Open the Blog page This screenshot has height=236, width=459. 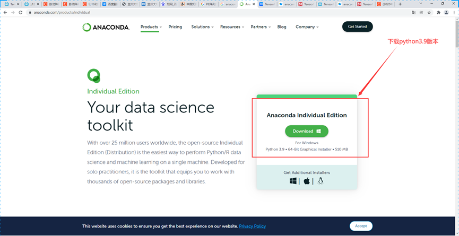pyautogui.click(x=282, y=27)
